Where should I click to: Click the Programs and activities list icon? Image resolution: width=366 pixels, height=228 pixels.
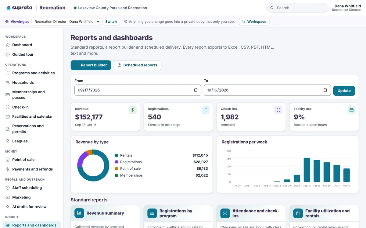tap(8, 73)
